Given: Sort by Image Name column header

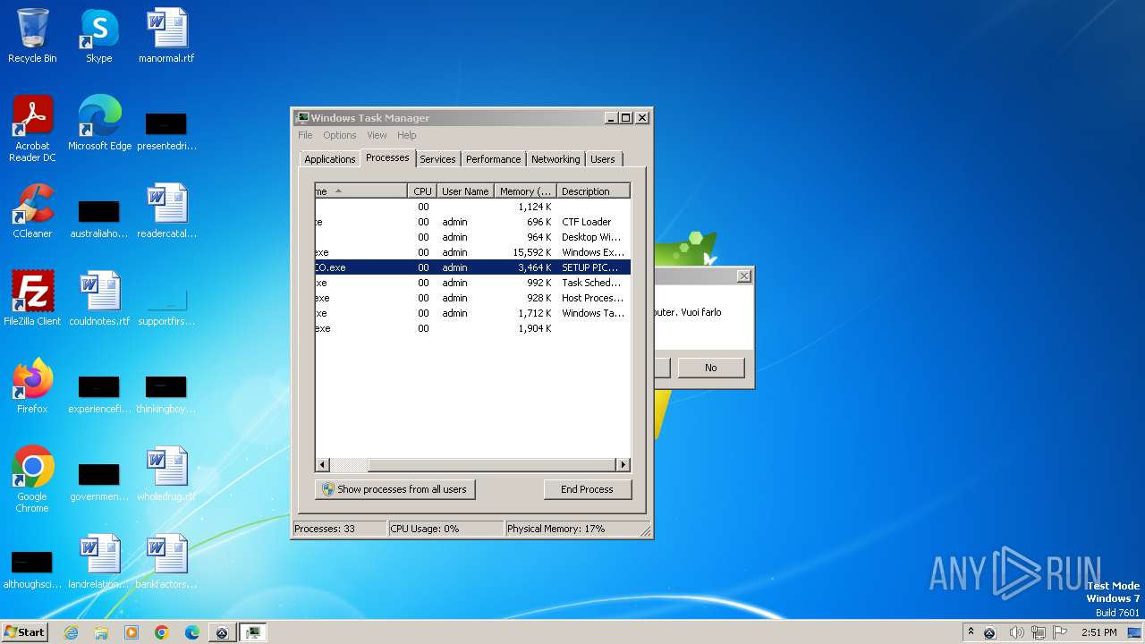Looking at the screenshot, I should click(x=361, y=191).
